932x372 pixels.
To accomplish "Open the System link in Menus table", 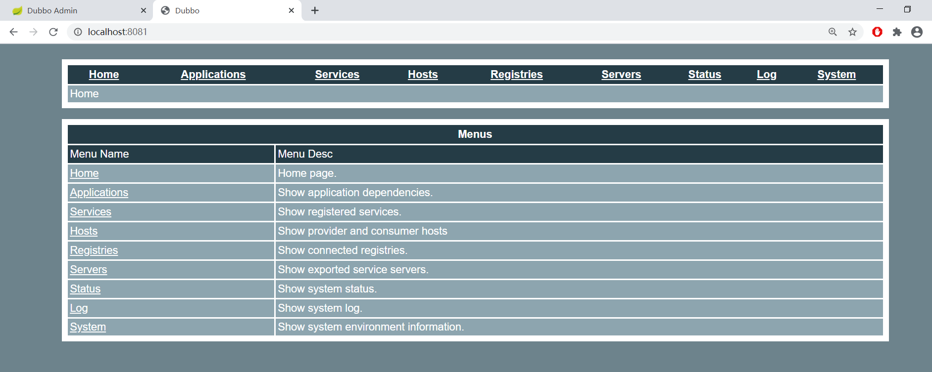I will (88, 327).
